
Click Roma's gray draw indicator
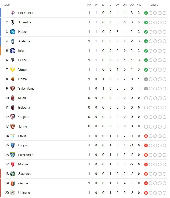tap(146, 79)
